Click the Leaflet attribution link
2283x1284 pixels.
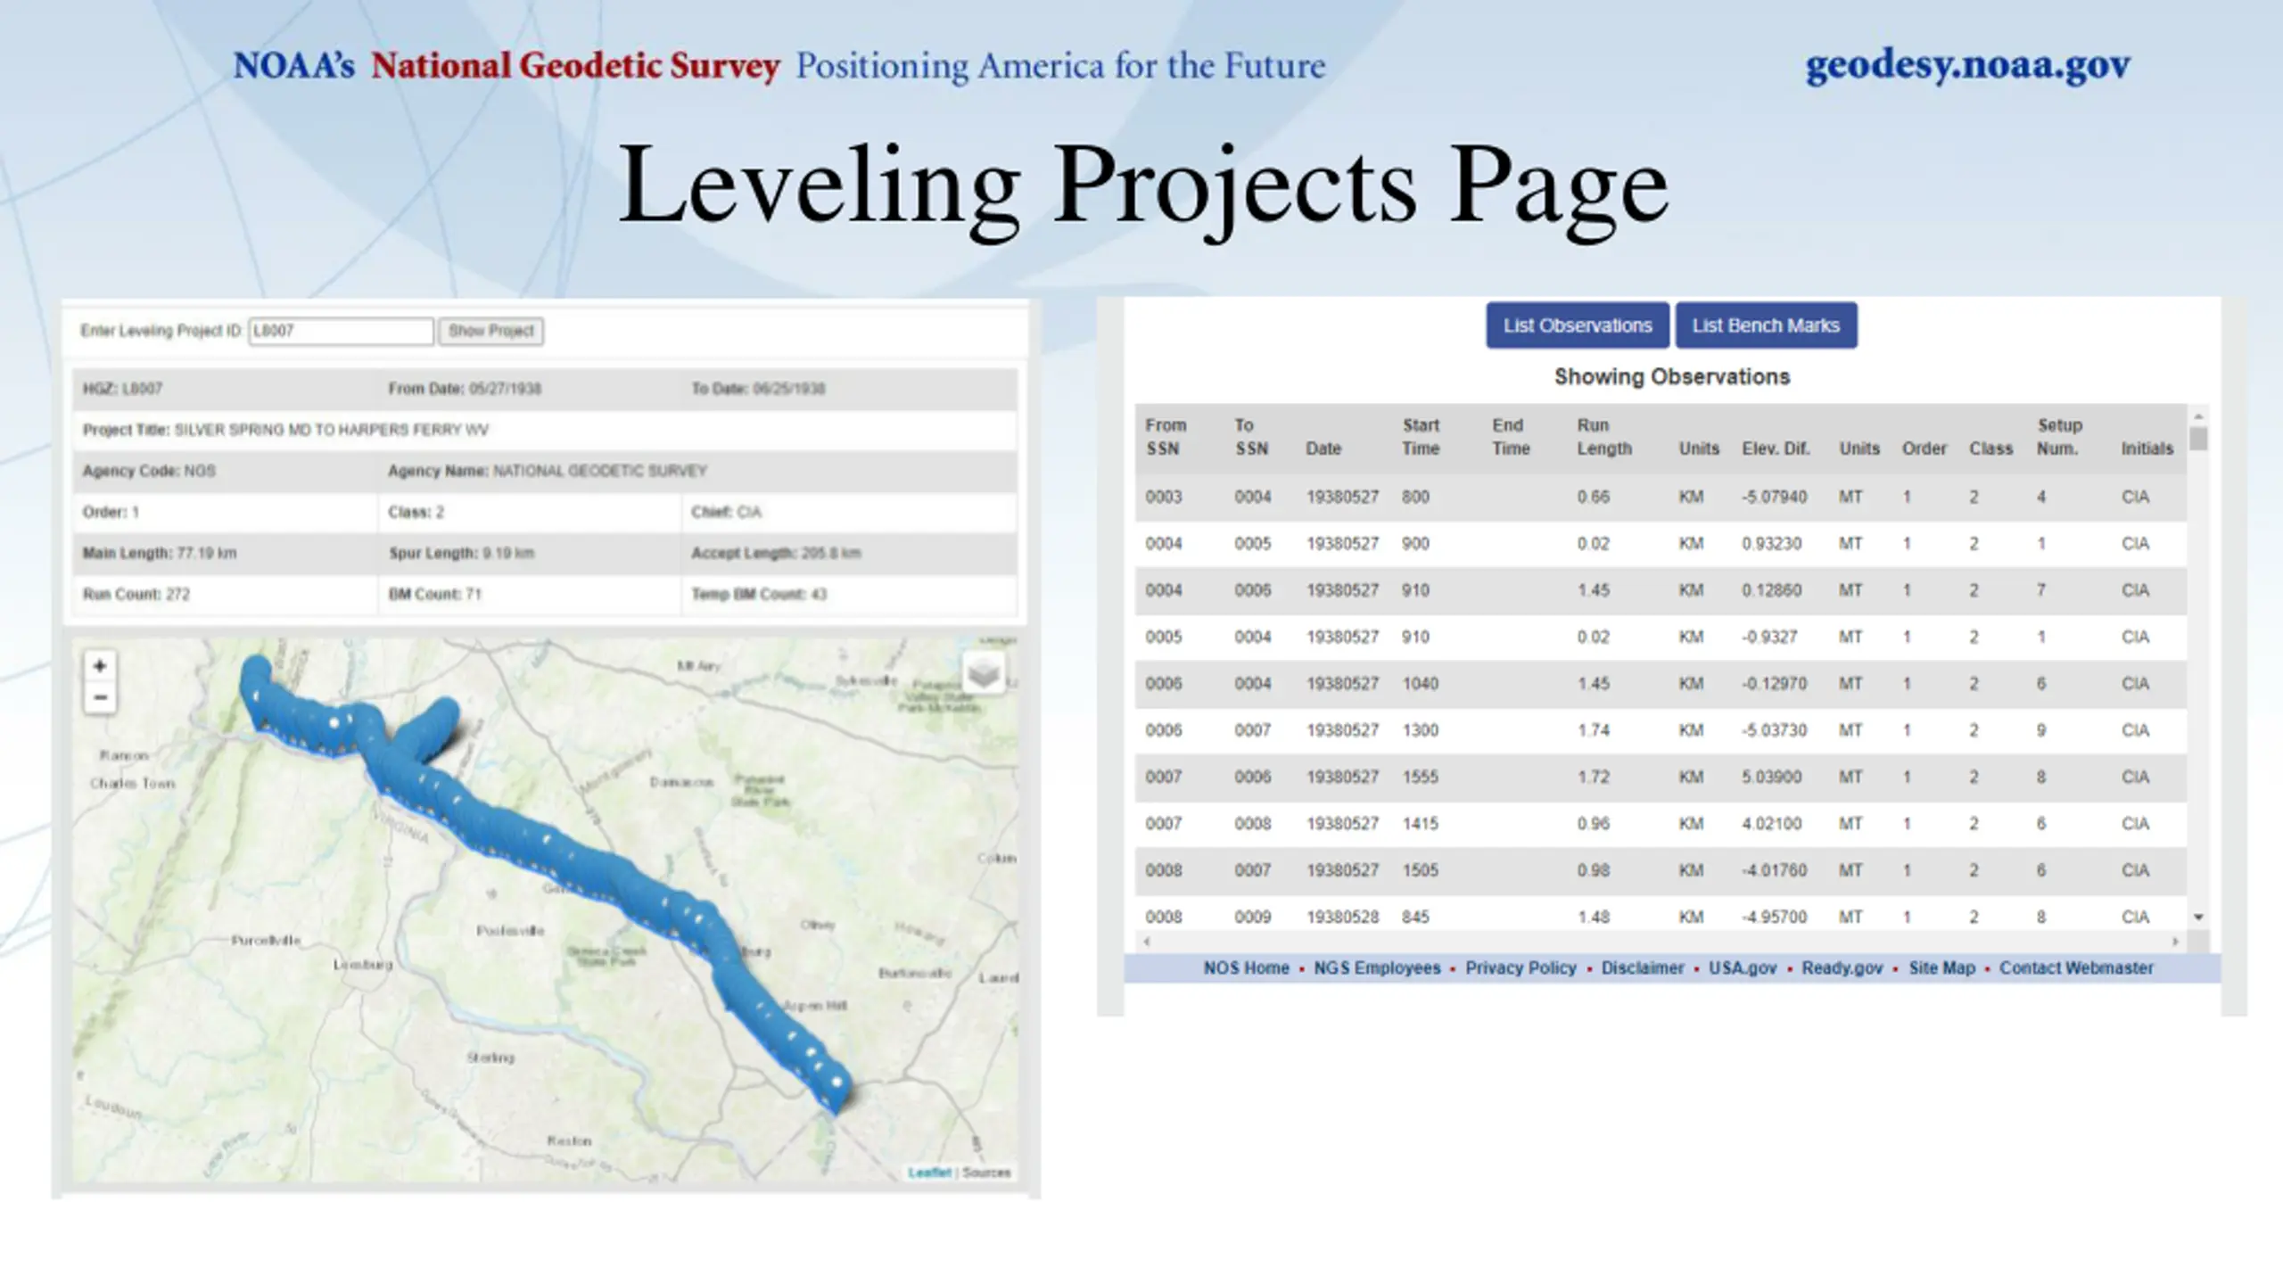(x=929, y=1173)
